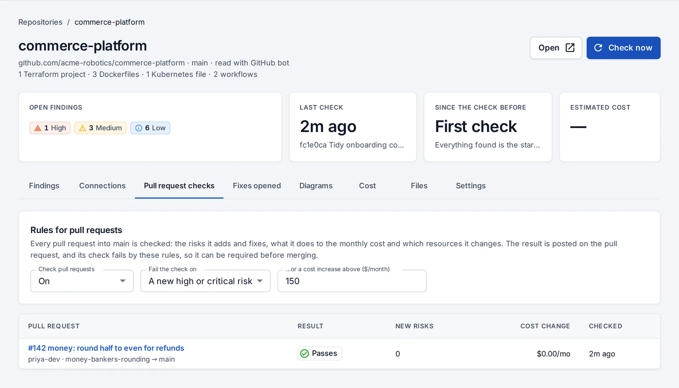Open the Diagrams tab
679x388 pixels.
(316, 186)
